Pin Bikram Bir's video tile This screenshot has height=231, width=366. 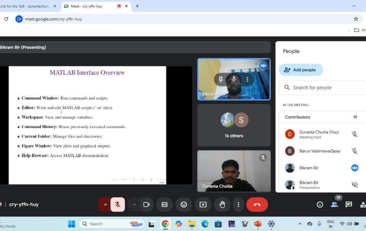click(221, 79)
